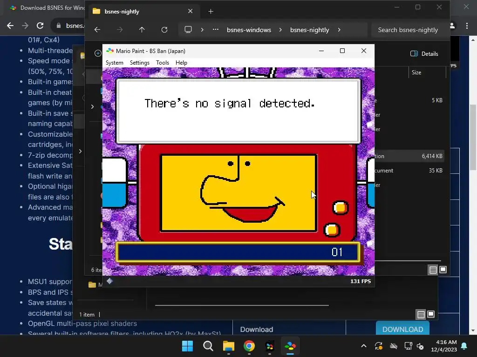Show hidden system tray icons

[x=363, y=346]
